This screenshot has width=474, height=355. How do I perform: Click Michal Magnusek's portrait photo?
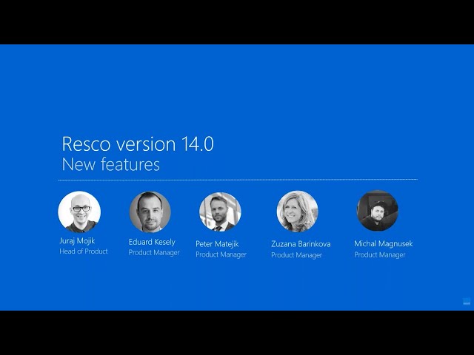[x=377, y=210]
